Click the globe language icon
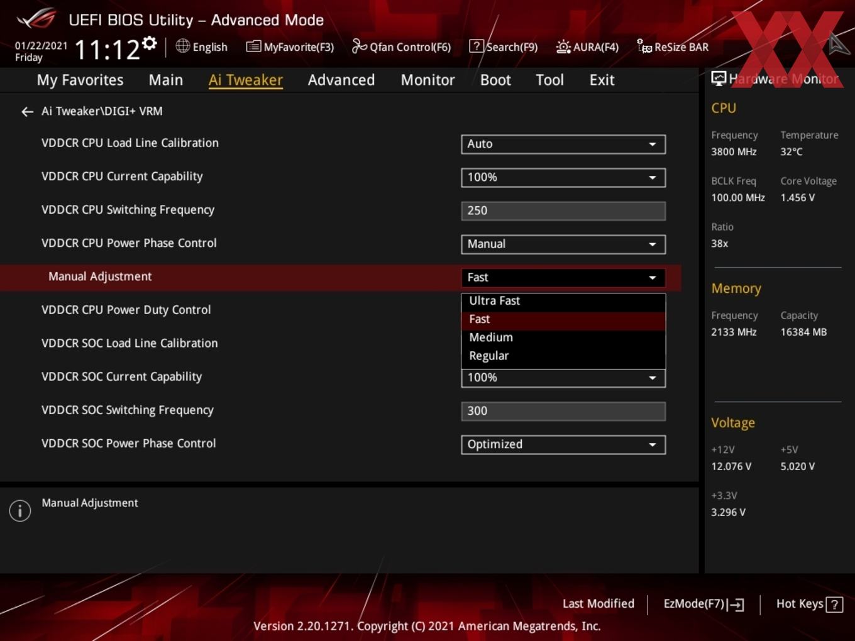Image resolution: width=855 pixels, height=641 pixels. (182, 46)
